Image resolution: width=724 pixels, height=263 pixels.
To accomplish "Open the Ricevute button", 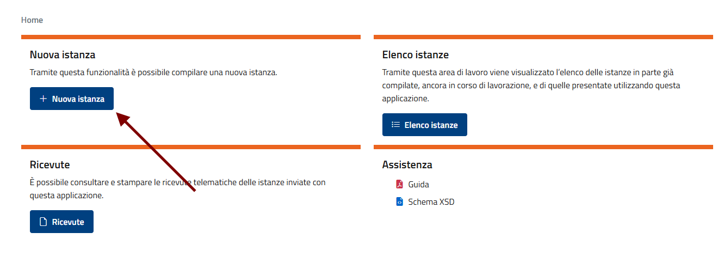I will coord(61,222).
